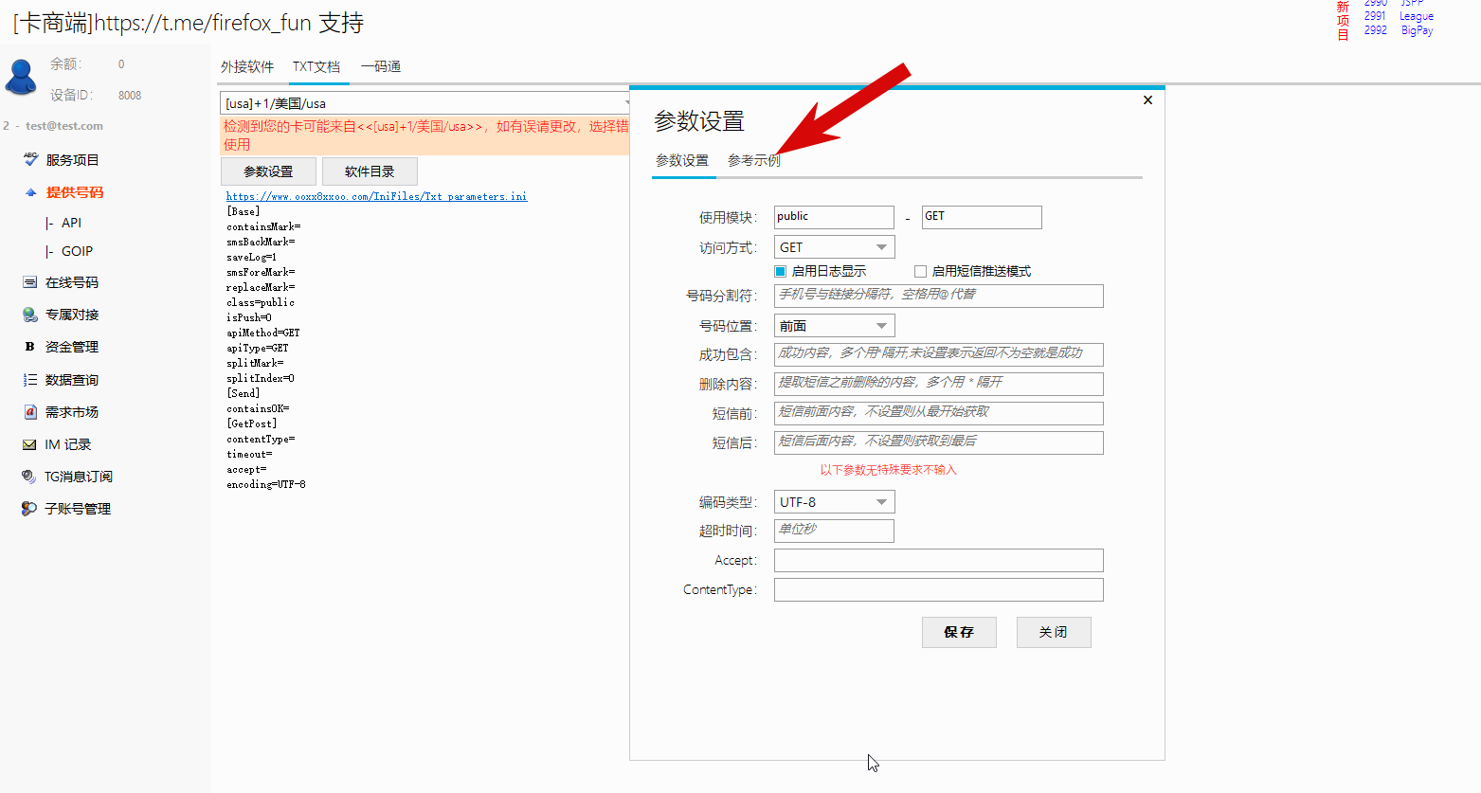Select the 参考示例 tab
Screen dimensions: 1481x793
point(754,160)
